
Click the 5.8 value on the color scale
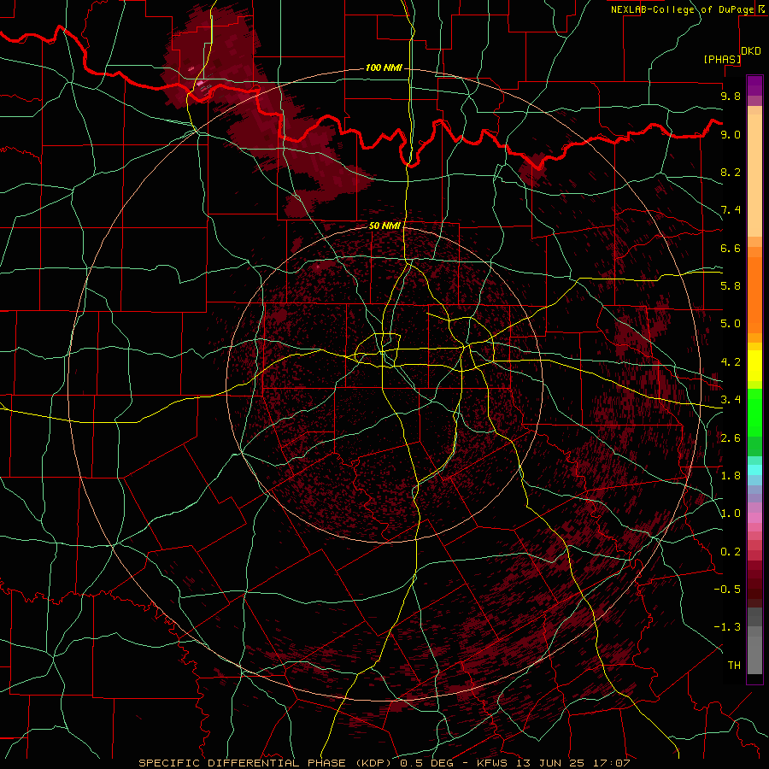(x=731, y=286)
